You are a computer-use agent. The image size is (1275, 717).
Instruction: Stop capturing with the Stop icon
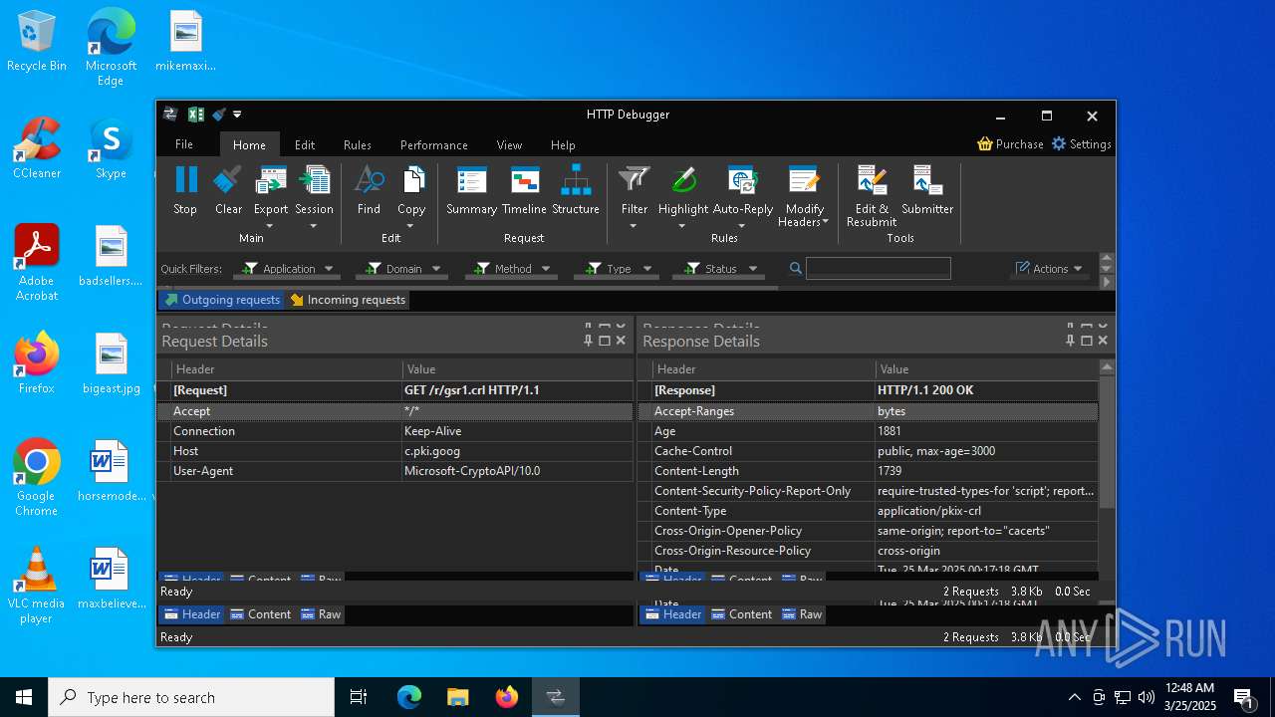click(185, 190)
